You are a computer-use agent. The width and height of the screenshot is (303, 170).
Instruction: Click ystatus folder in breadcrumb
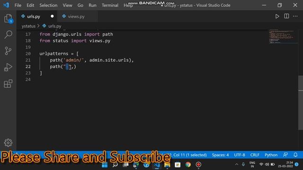28,26
